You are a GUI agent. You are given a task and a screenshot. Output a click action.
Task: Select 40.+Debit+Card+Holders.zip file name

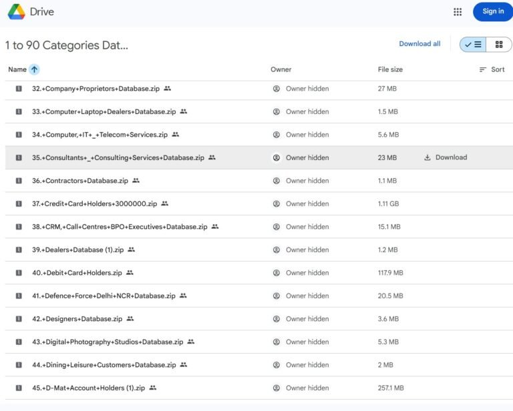(x=77, y=273)
